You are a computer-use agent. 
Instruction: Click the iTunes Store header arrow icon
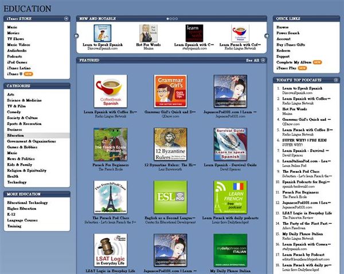coord(66,19)
